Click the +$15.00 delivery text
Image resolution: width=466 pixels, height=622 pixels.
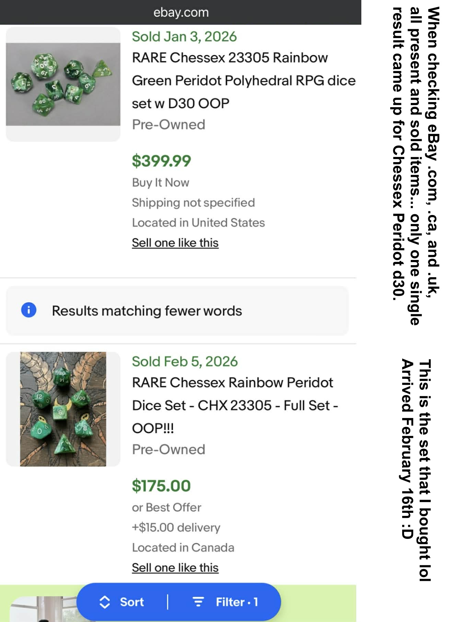point(176,527)
